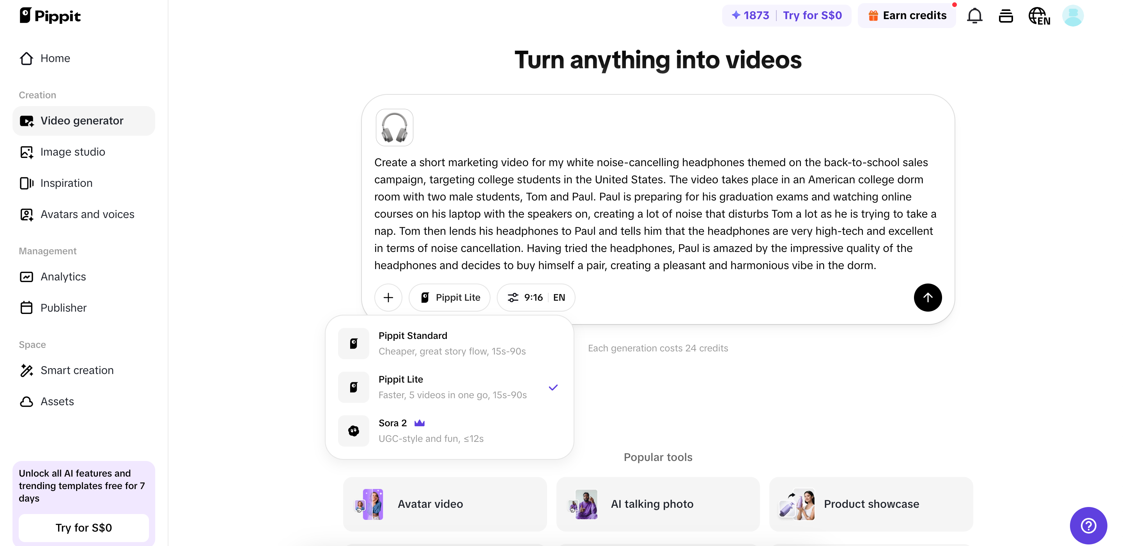Click the Analytics icon under Management

[27, 277]
